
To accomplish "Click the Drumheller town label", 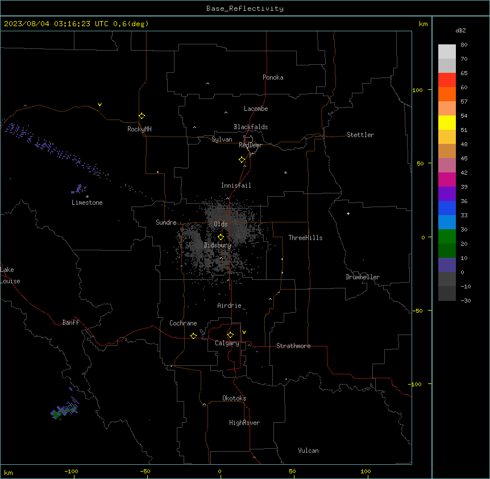I will pos(363,277).
